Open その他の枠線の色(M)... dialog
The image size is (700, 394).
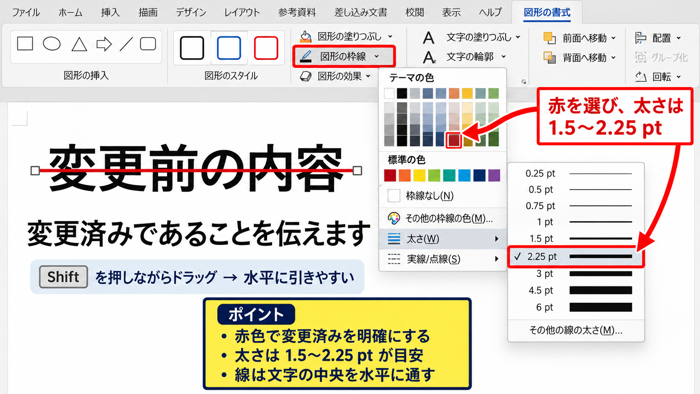pyautogui.click(x=443, y=218)
